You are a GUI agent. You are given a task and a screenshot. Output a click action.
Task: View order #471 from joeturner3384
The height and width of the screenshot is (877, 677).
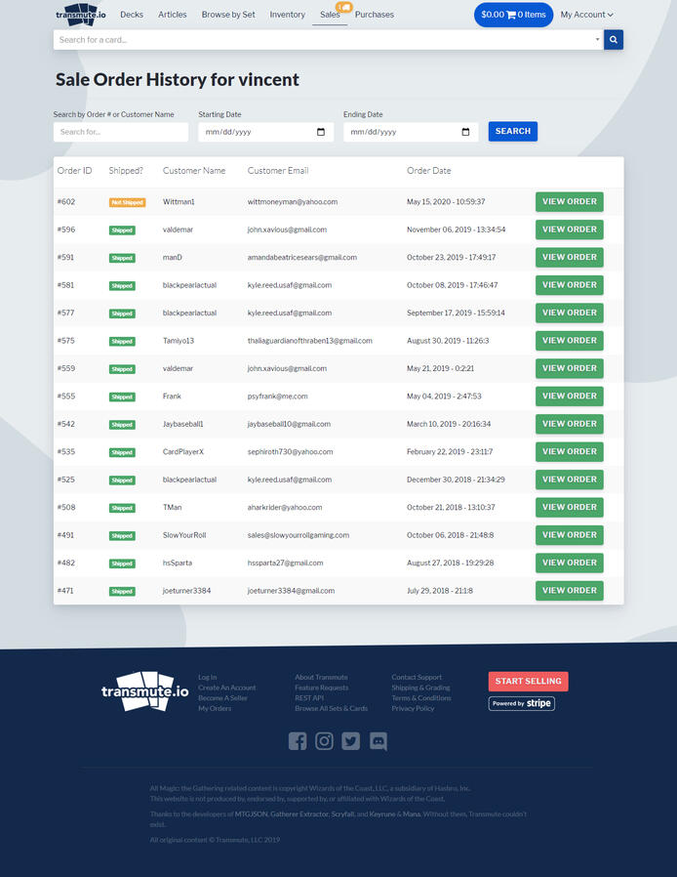pyautogui.click(x=569, y=591)
